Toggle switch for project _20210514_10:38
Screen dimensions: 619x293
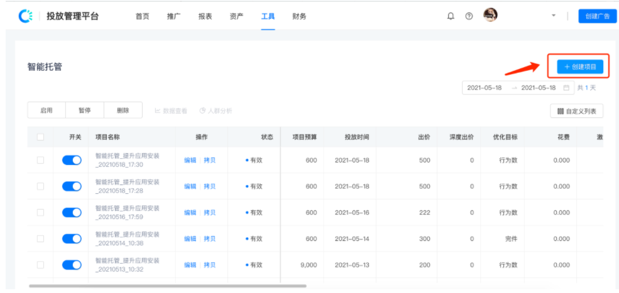[x=72, y=238]
